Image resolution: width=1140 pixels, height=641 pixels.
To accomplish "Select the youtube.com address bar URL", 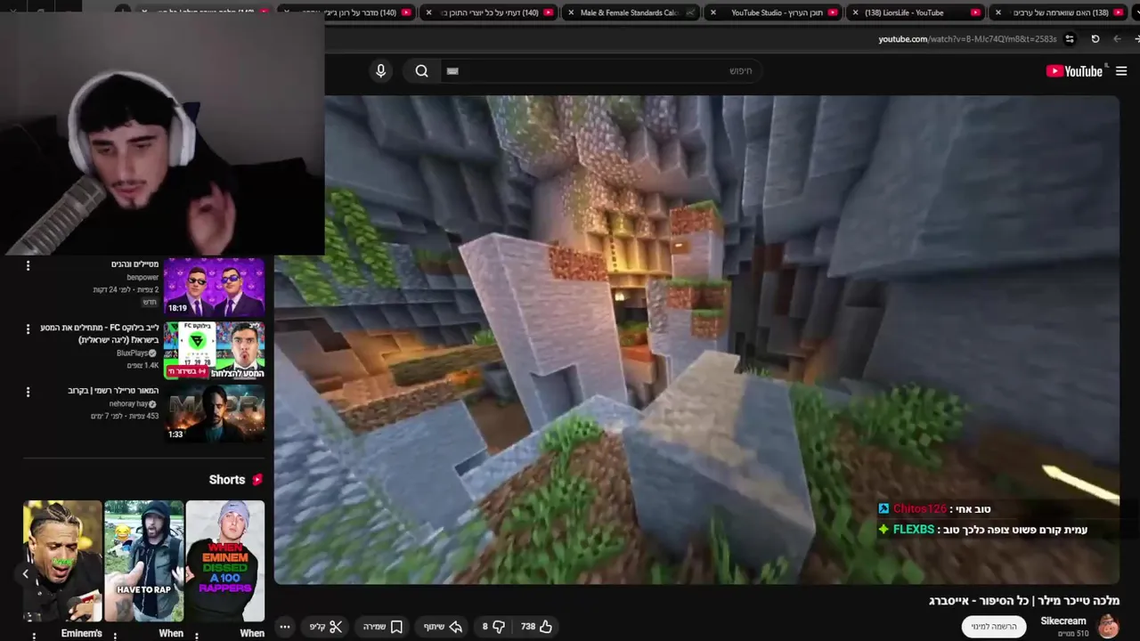I will [x=967, y=39].
